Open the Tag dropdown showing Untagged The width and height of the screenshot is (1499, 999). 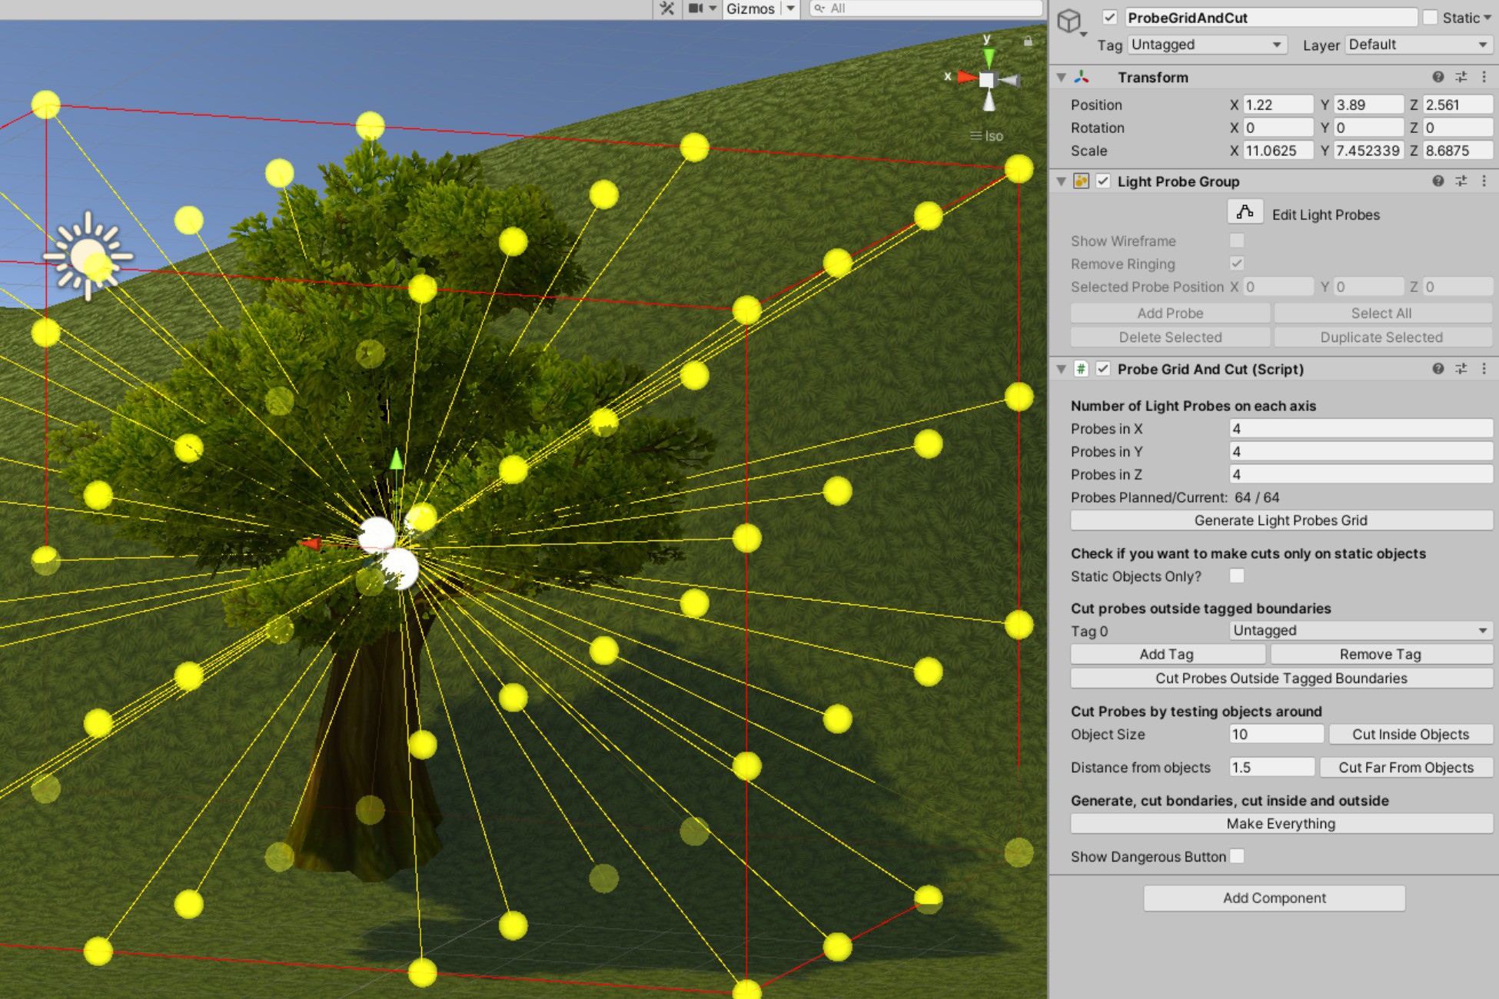pos(1205,45)
